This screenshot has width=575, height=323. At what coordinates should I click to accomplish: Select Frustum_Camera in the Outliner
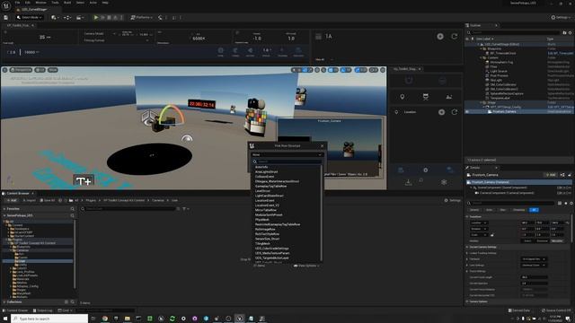coord(504,111)
